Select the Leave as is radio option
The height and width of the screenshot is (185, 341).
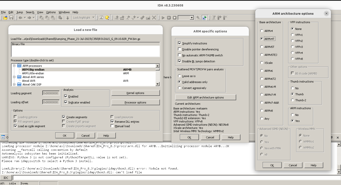[x=179, y=76]
